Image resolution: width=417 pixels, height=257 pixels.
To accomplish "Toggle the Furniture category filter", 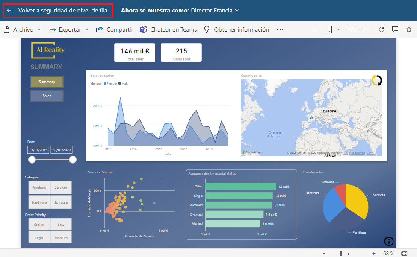I will [39, 187].
